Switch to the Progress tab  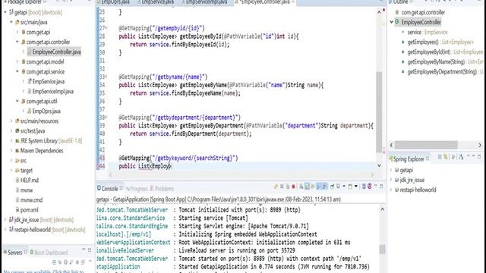tap(137, 189)
